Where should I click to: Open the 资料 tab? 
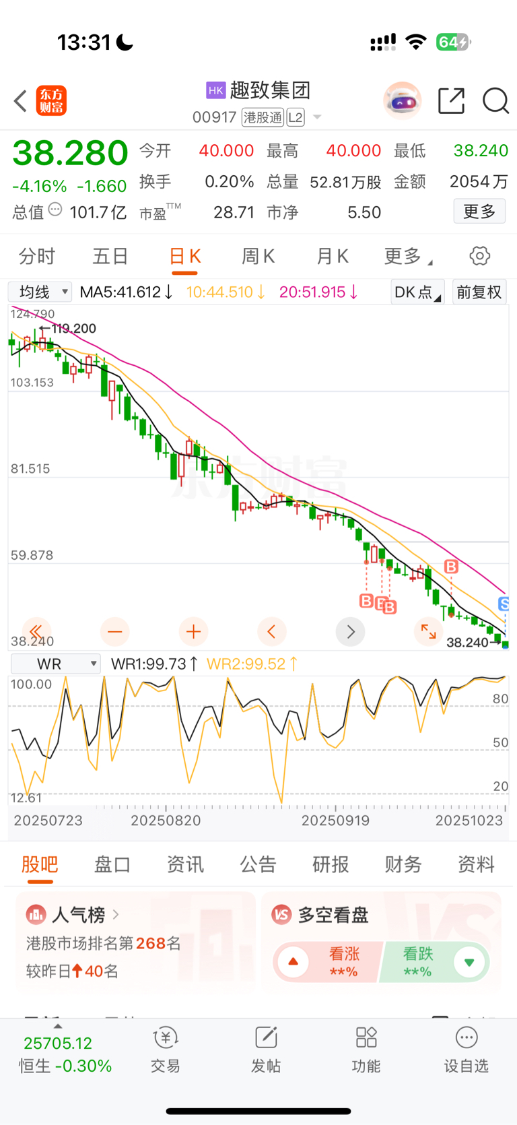pos(476,864)
